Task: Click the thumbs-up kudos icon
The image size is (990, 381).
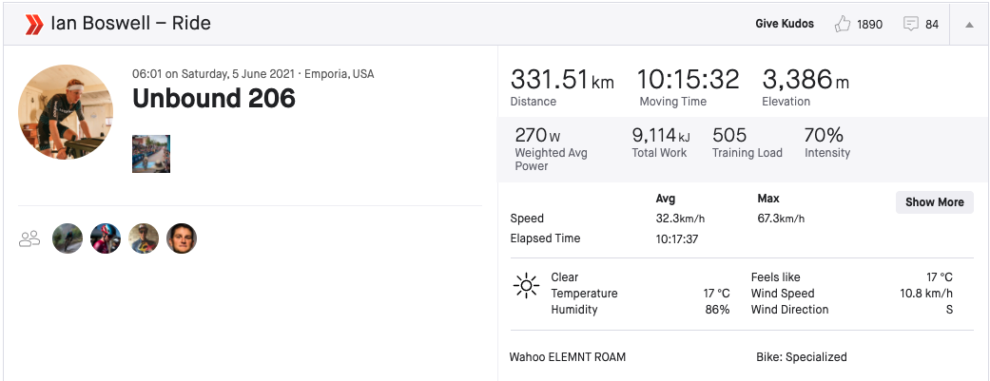Action: tap(843, 24)
